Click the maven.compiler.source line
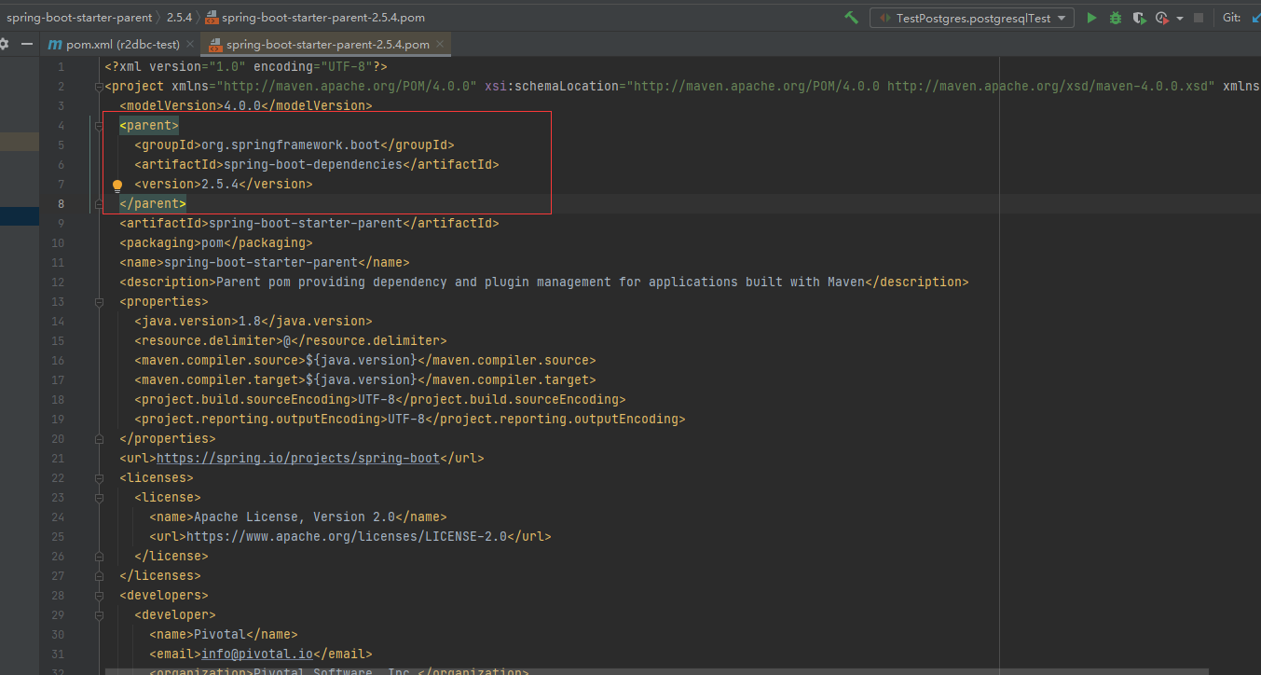1261x675 pixels. (x=365, y=360)
